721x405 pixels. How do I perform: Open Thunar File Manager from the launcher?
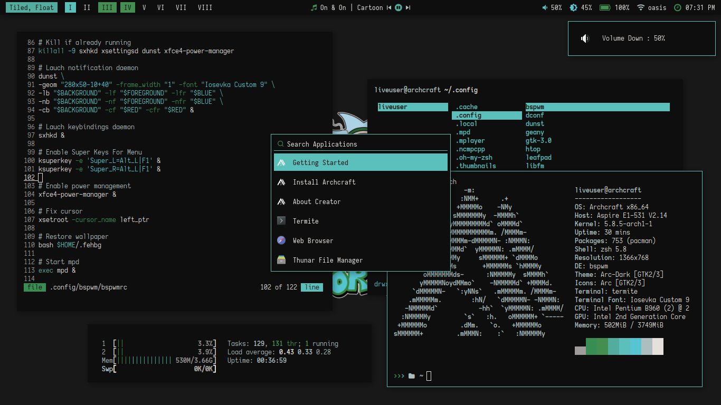click(360, 260)
